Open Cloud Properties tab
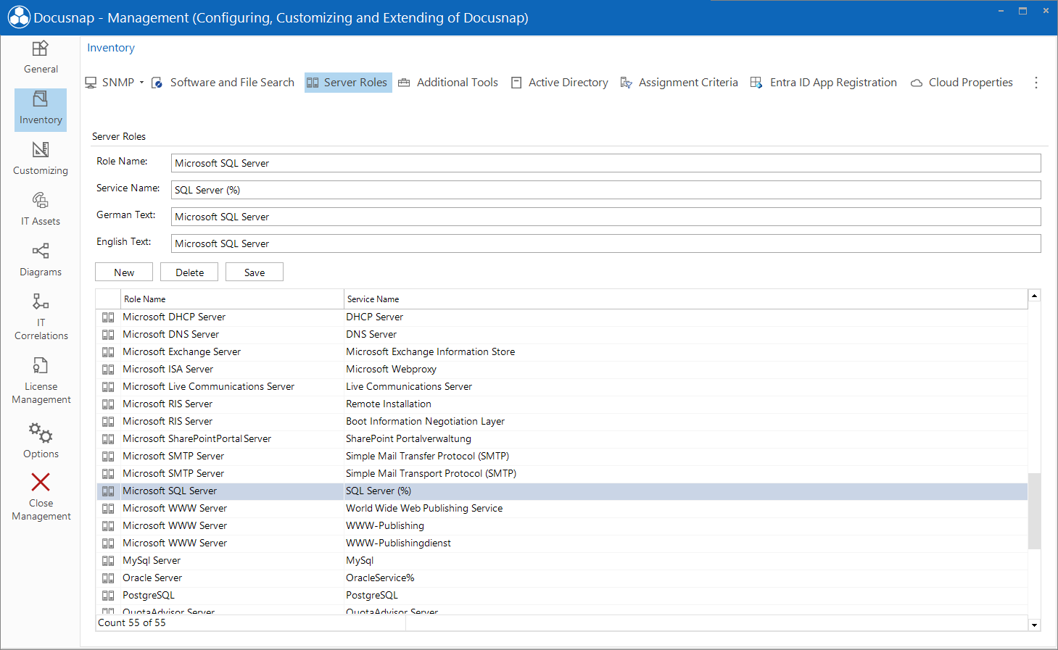Image resolution: width=1058 pixels, height=650 pixels. click(x=962, y=83)
